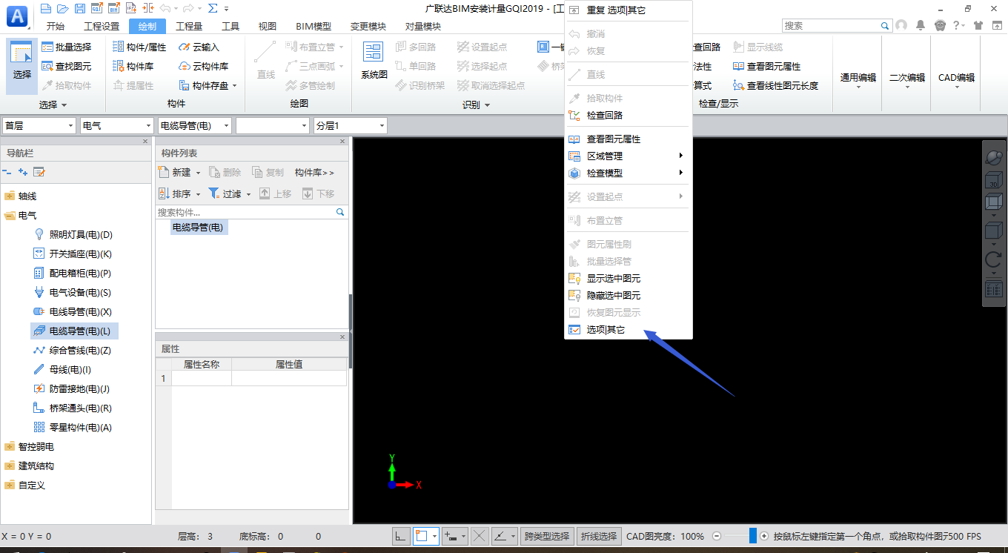Click the 过滤 filter button

click(225, 194)
